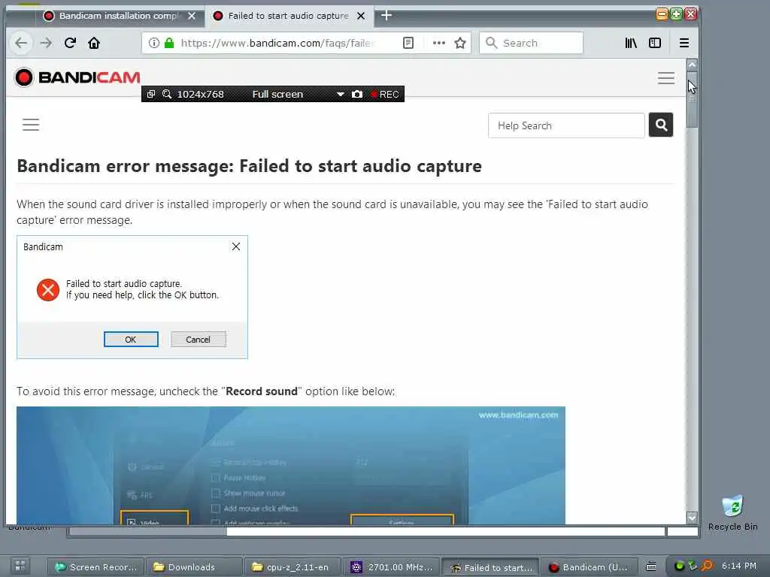This screenshot has height=577, width=770.
Task: Click the green circular tray icon
Action: tap(679, 566)
